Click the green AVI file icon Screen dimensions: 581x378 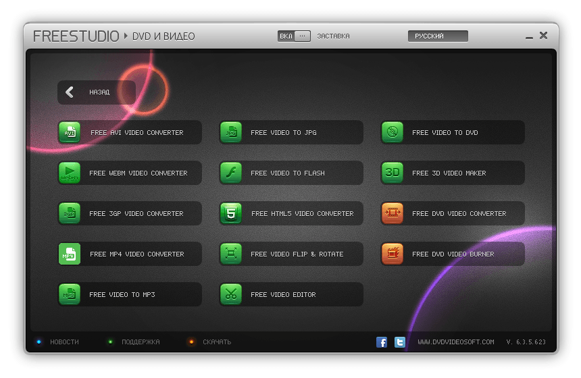pyautogui.click(x=70, y=132)
